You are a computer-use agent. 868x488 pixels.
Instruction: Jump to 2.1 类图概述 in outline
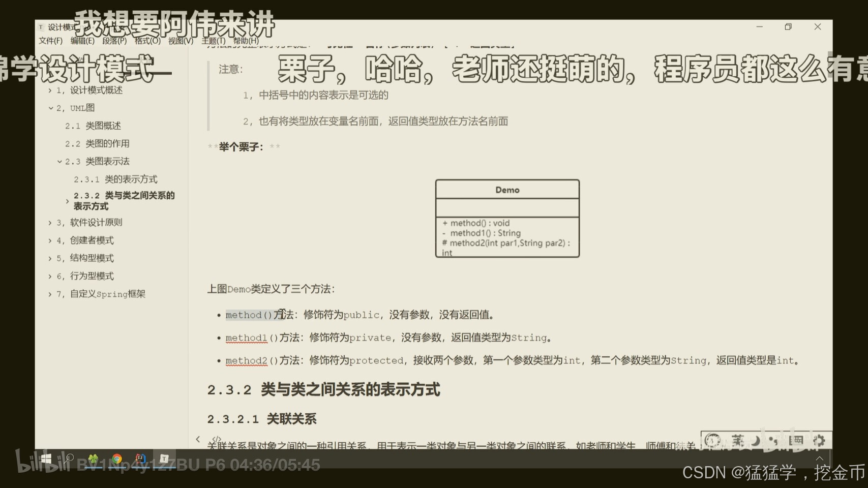[93, 126]
